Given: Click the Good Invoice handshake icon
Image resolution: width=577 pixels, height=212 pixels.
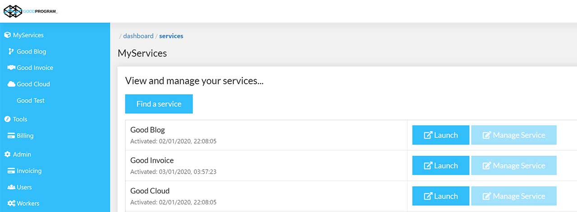Looking at the screenshot, I should [x=11, y=68].
